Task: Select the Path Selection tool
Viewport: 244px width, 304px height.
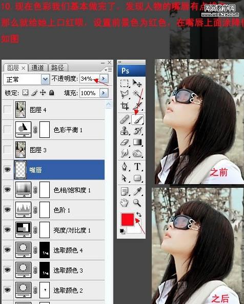Action: (x=124, y=178)
